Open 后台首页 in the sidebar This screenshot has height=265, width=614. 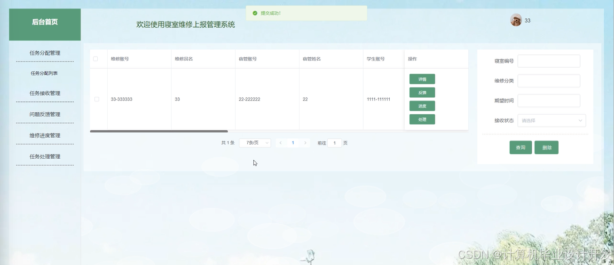(x=45, y=22)
